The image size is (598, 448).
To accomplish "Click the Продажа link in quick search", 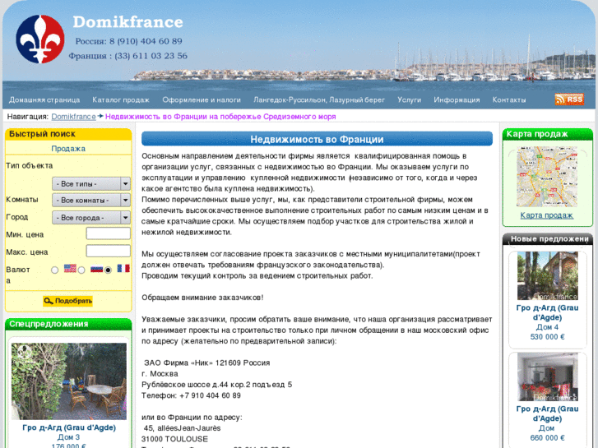I will pyautogui.click(x=68, y=149).
